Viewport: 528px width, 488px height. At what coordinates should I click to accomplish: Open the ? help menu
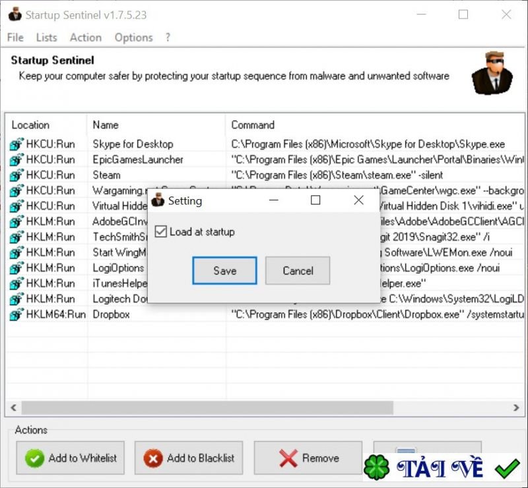(168, 38)
